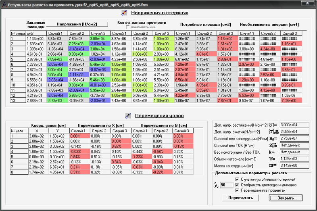
Task: Toggle 'С учетом устойчивости стержней' checkbox
Action: pos(237,180)
